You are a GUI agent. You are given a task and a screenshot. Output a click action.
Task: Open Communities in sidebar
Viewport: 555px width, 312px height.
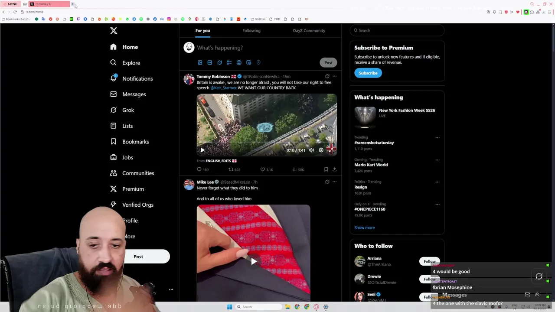tap(132, 173)
